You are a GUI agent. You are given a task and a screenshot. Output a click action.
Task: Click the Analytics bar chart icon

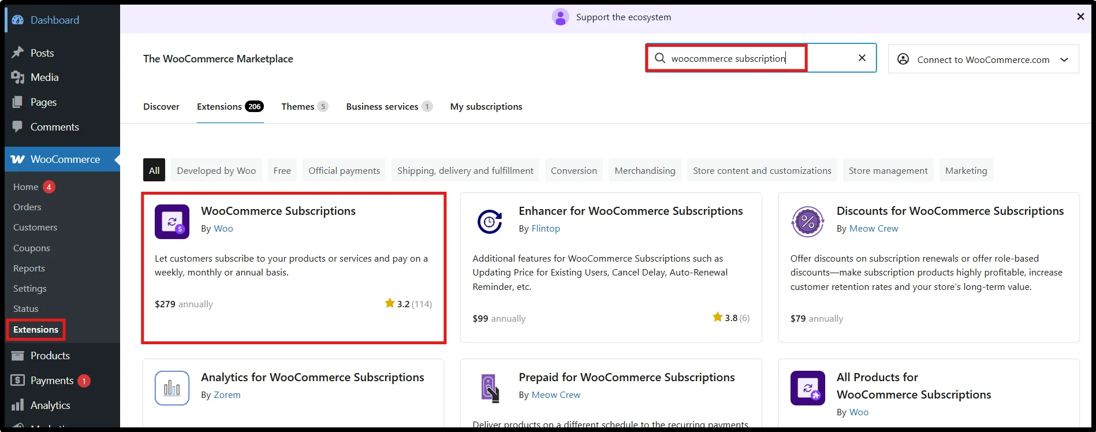(18, 405)
